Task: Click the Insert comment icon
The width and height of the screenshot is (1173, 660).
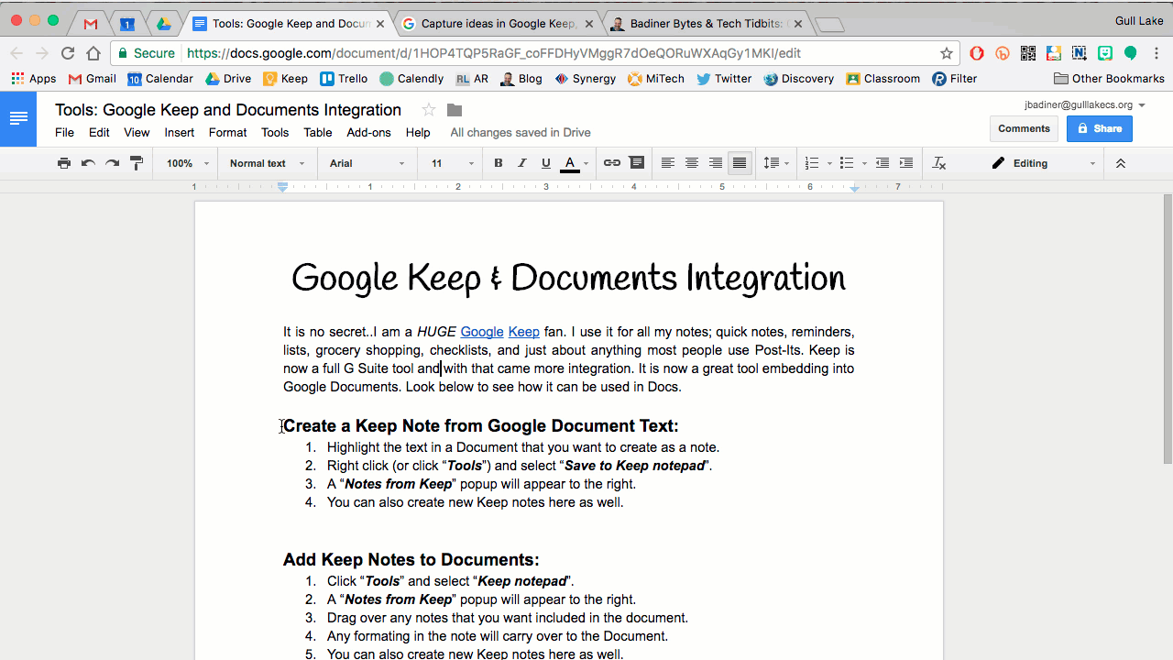Action: pos(637,163)
